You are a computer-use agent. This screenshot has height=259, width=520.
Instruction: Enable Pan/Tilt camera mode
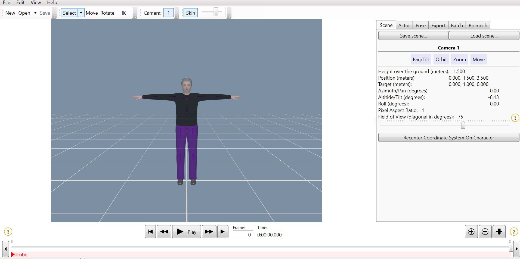click(421, 60)
